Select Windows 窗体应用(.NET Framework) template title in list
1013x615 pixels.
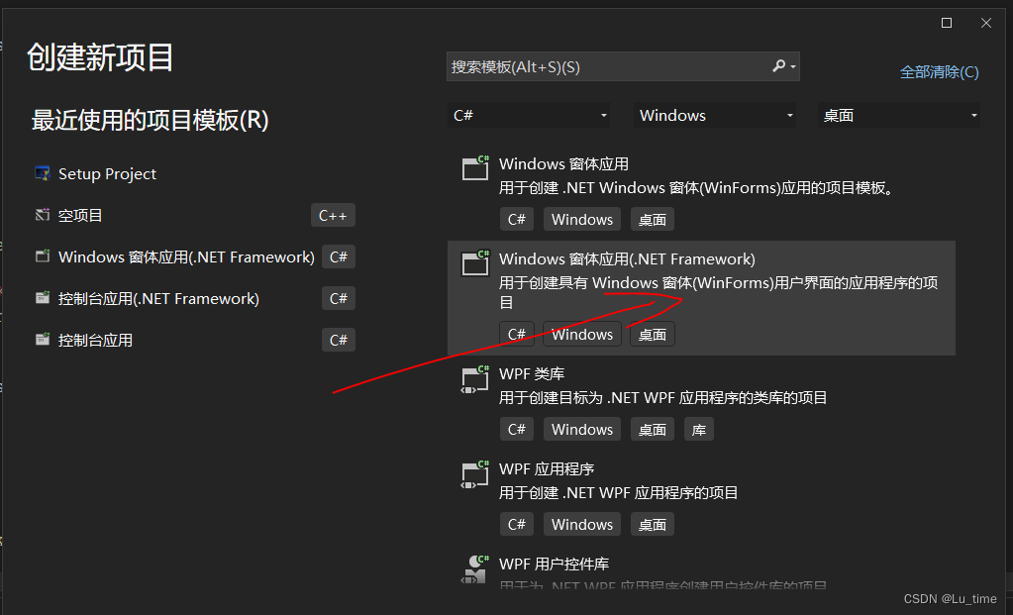pos(627,258)
